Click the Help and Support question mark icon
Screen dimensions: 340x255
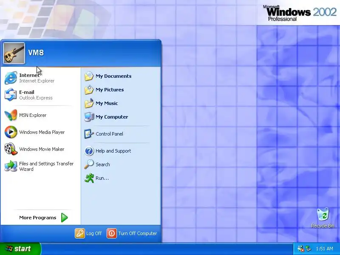89,151
